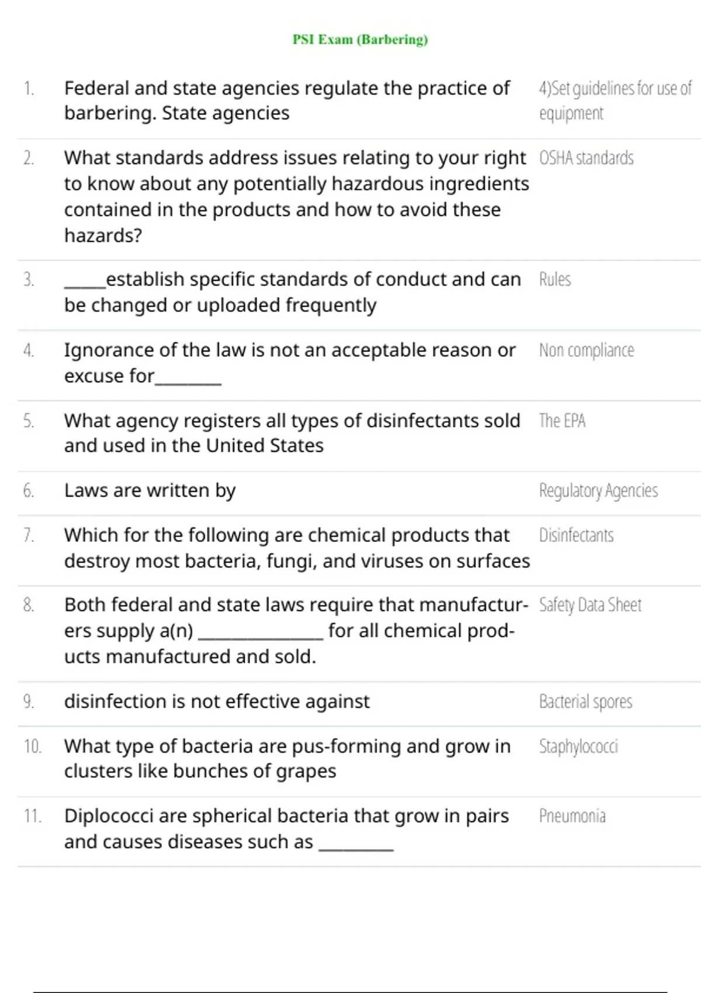Click the answer 'OSHA standards'
This screenshot has width=701, height=993.
click(586, 158)
